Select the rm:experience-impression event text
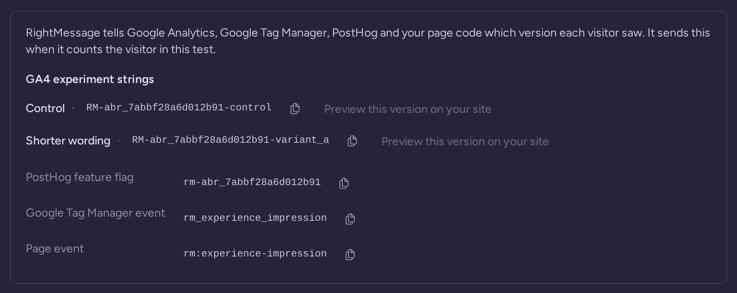The image size is (737, 293). tap(255, 254)
